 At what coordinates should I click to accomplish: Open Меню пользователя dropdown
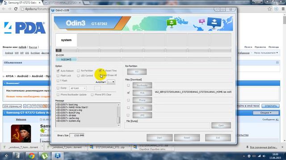266,53
